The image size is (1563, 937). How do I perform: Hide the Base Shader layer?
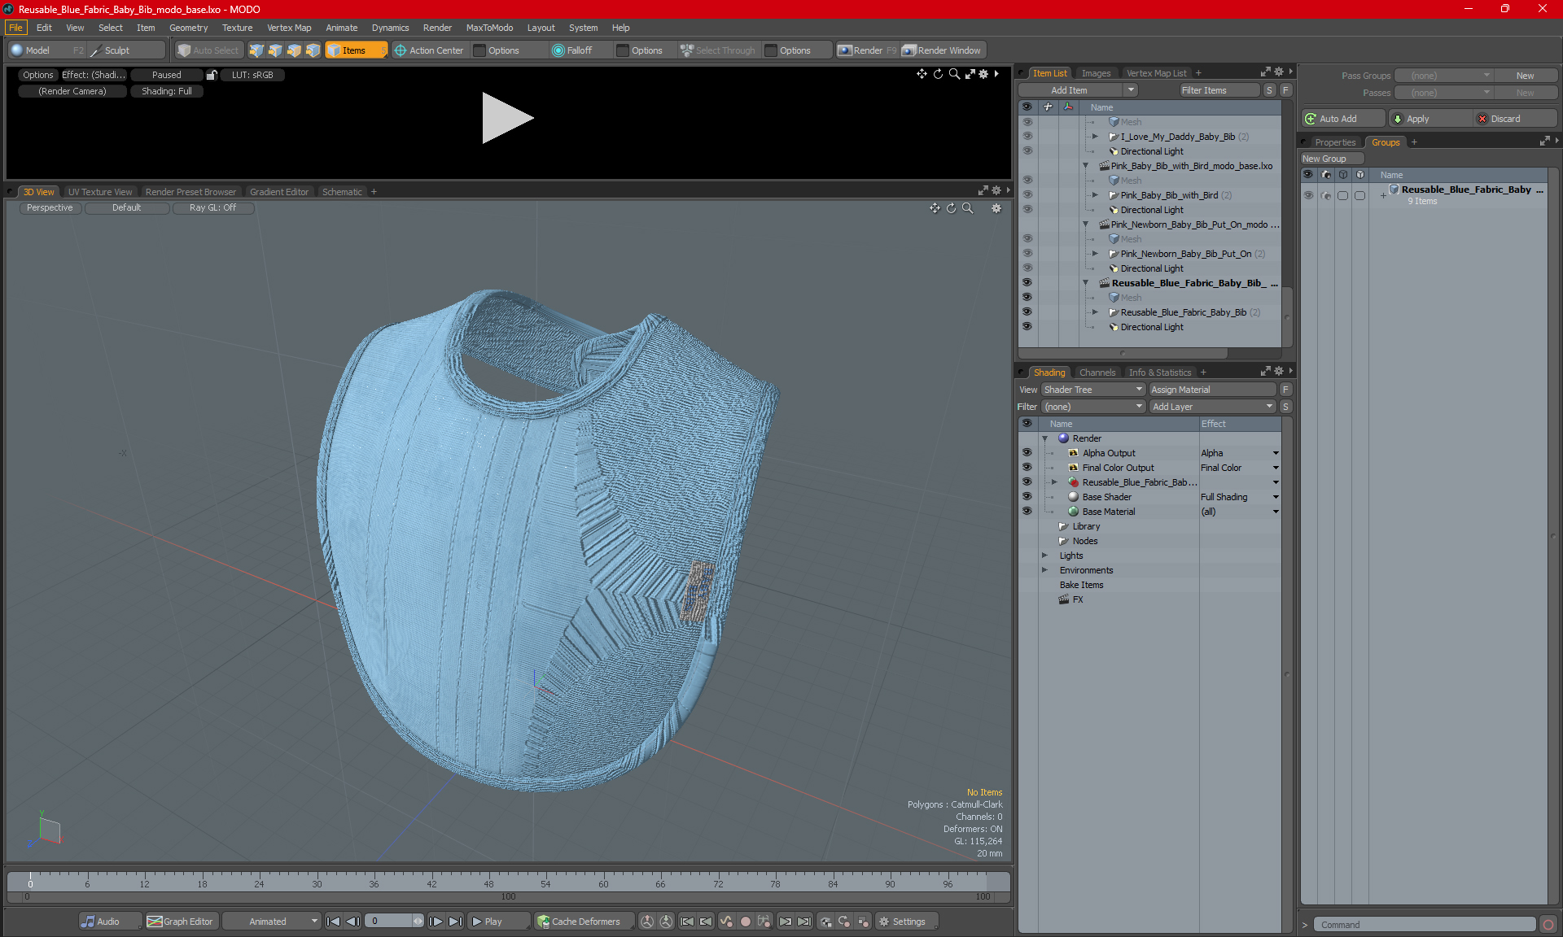(x=1027, y=497)
